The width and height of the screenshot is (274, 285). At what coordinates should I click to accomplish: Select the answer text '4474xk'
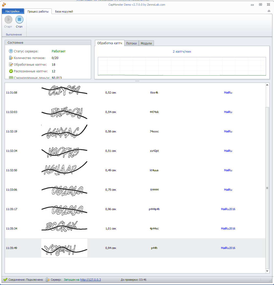click(154, 112)
